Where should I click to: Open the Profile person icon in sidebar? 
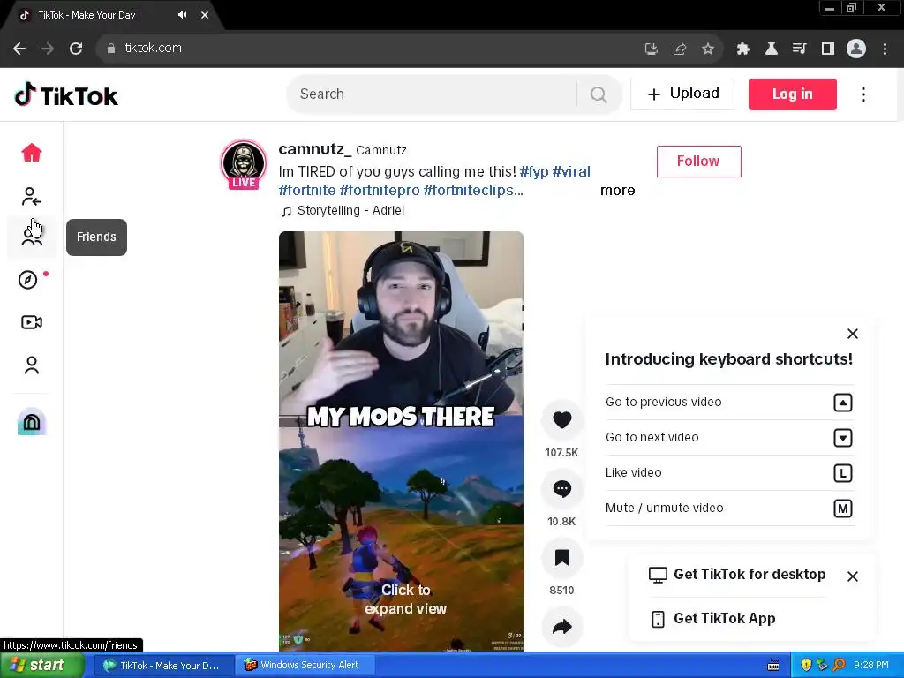tap(32, 365)
